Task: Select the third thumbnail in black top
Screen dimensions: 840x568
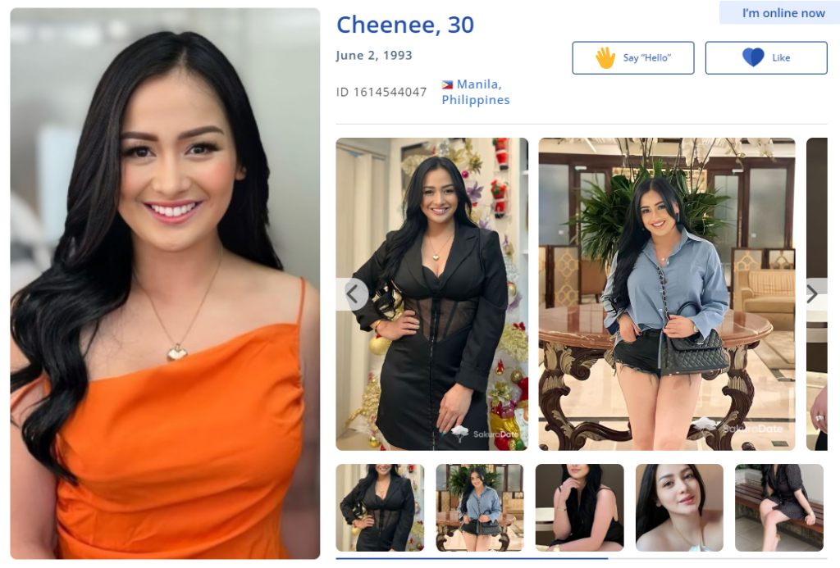Action: [x=580, y=507]
